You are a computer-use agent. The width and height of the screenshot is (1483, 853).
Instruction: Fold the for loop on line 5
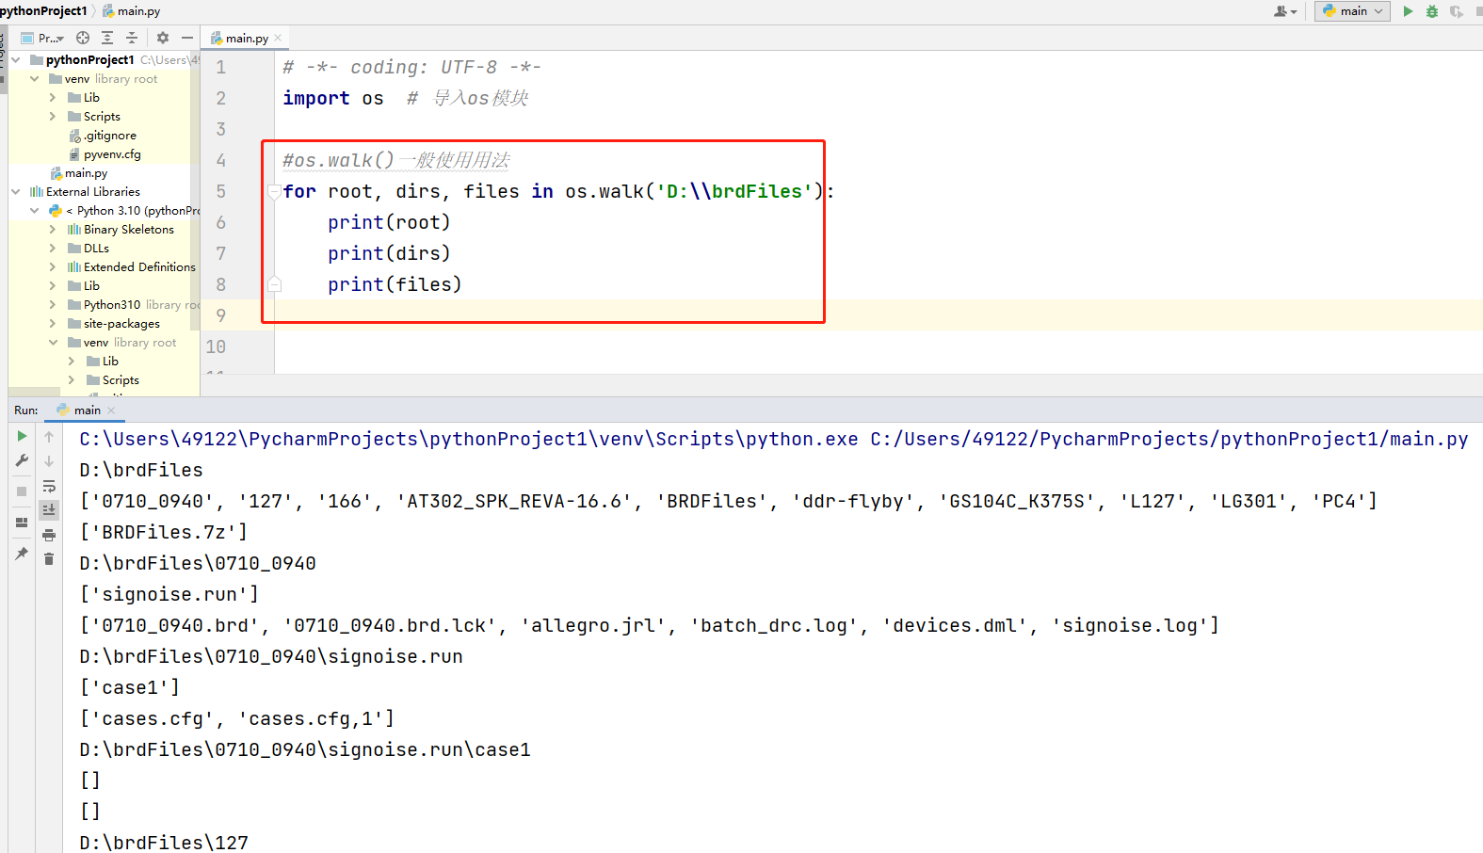tap(274, 191)
